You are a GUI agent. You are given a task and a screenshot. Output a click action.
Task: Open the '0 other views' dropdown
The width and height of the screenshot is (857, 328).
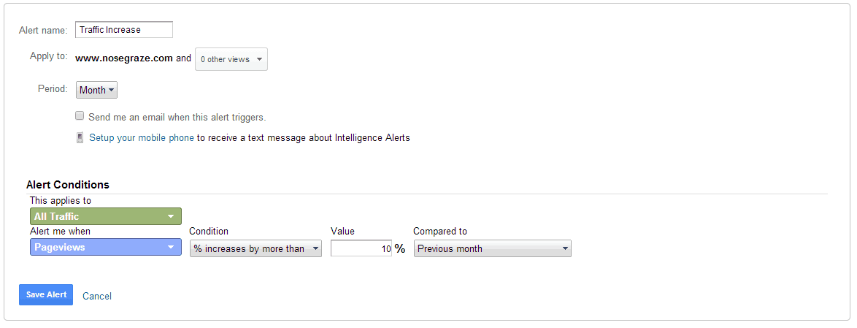click(x=231, y=59)
